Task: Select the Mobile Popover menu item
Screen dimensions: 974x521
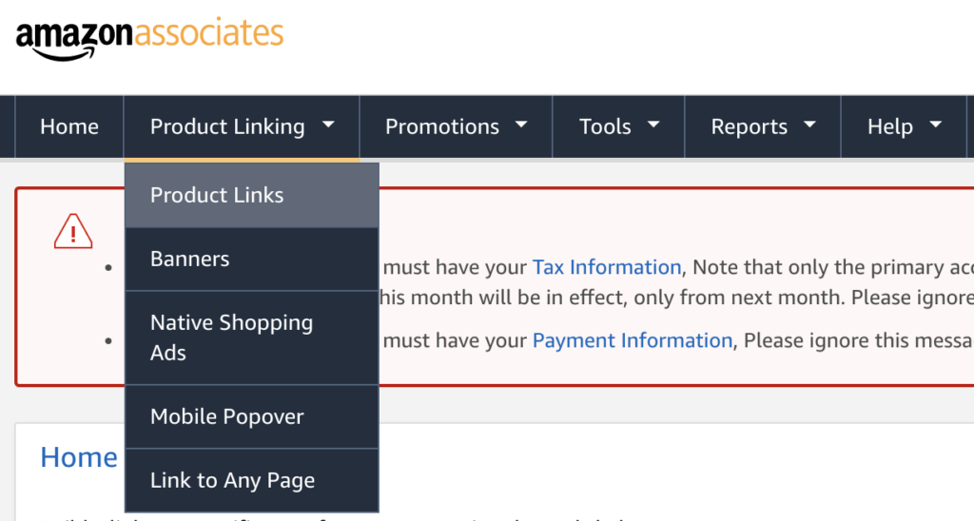Action: click(x=251, y=416)
